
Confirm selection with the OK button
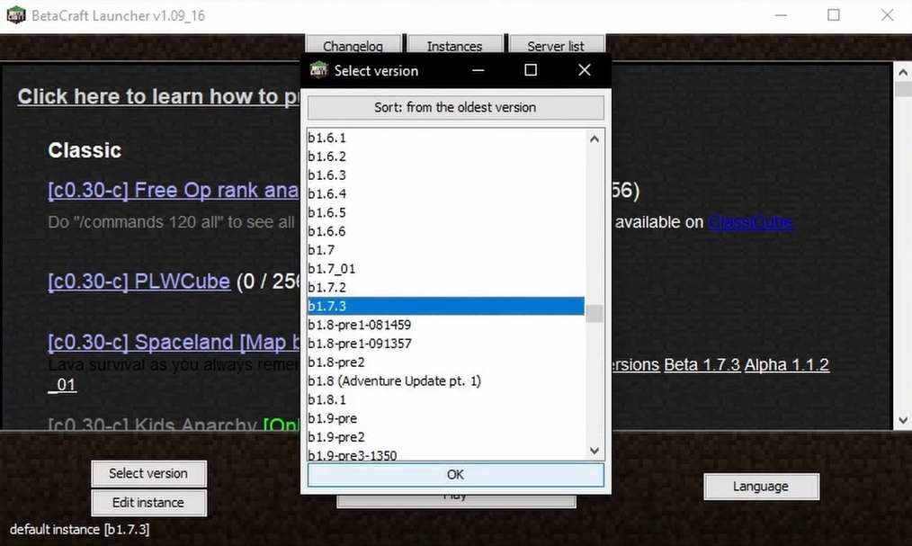pos(455,475)
